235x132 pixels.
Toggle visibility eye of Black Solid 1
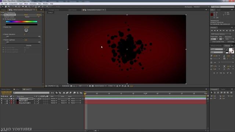[1, 101]
